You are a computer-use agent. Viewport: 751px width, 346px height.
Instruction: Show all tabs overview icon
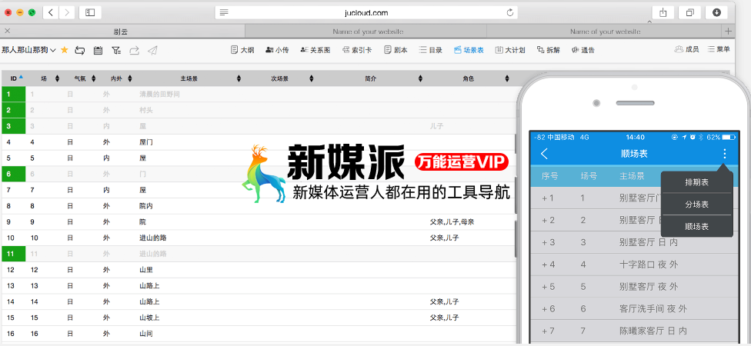689,12
